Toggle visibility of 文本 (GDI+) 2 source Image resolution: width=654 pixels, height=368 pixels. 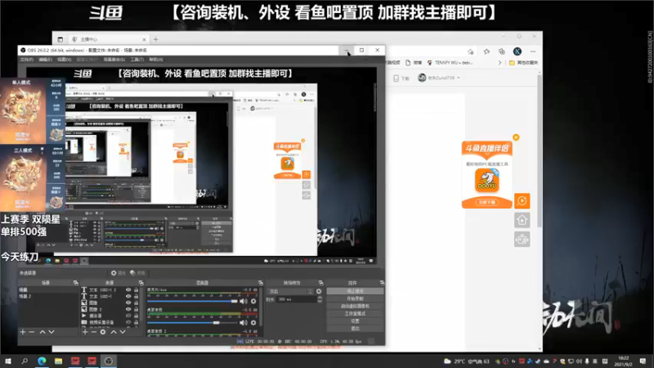(128, 289)
